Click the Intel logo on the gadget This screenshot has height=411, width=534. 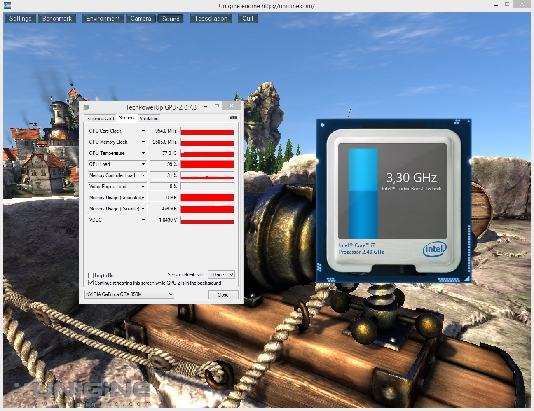434,249
